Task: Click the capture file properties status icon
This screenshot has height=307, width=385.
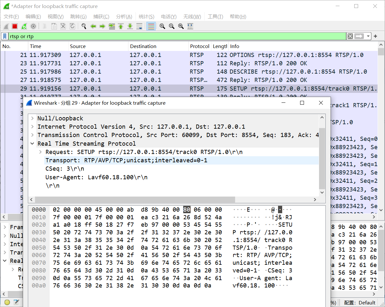Action: [16, 302]
